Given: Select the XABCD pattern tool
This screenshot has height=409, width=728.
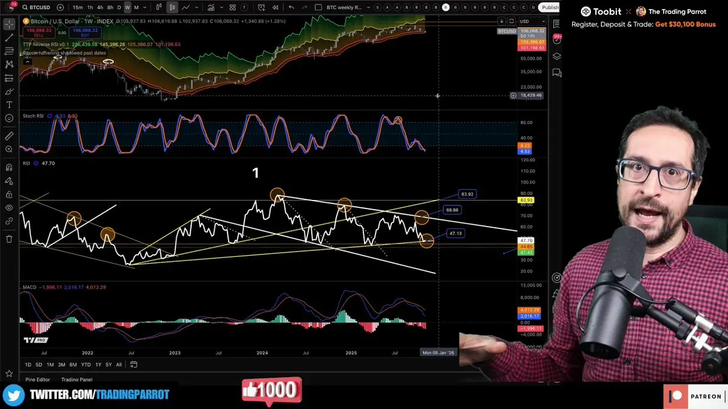Looking at the screenshot, I should pyautogui.click(x=9, y=64).
